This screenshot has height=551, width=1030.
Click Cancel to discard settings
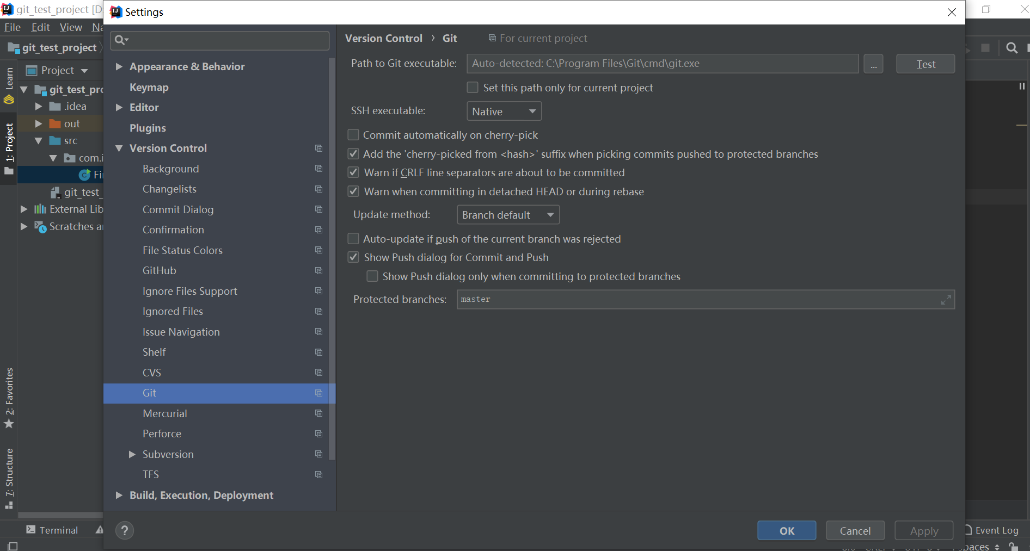[855, 530]
